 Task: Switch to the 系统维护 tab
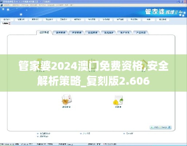109,32
